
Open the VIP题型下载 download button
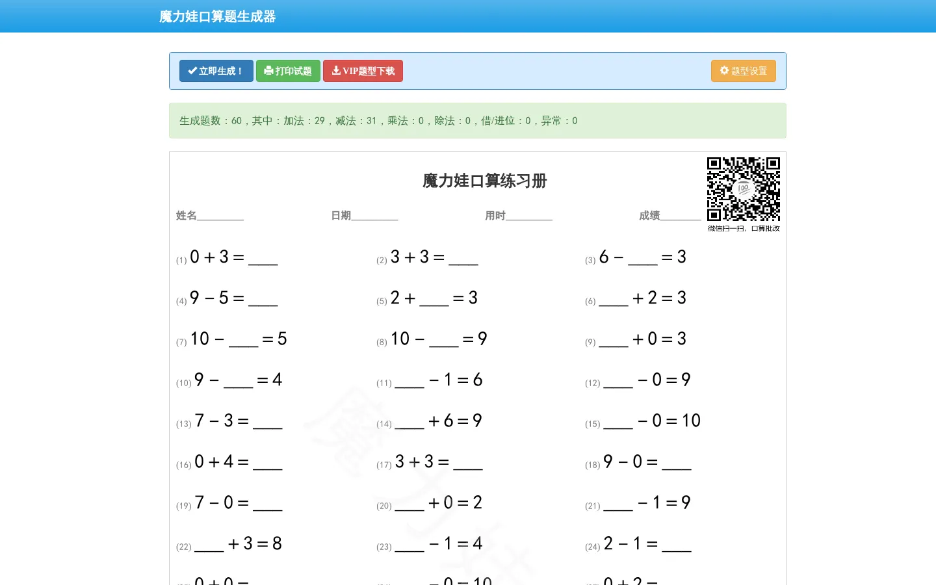point(363,71)
